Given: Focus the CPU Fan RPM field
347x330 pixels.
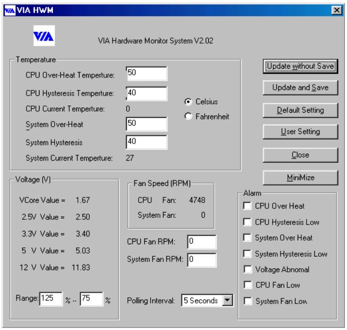Looking at the screenshot, I should tap(202, 242).
